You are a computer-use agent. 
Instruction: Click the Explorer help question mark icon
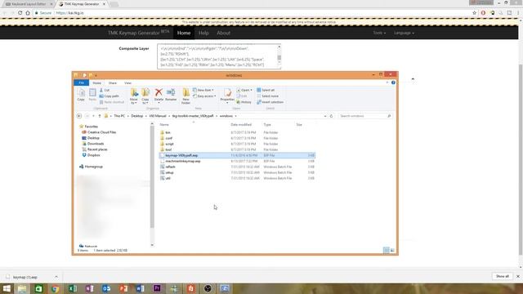coord(393,82)
